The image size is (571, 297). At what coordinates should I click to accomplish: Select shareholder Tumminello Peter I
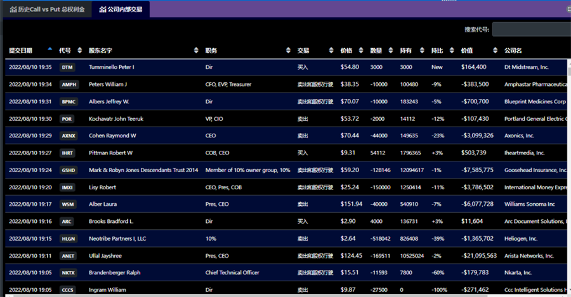tap(112, 67)
